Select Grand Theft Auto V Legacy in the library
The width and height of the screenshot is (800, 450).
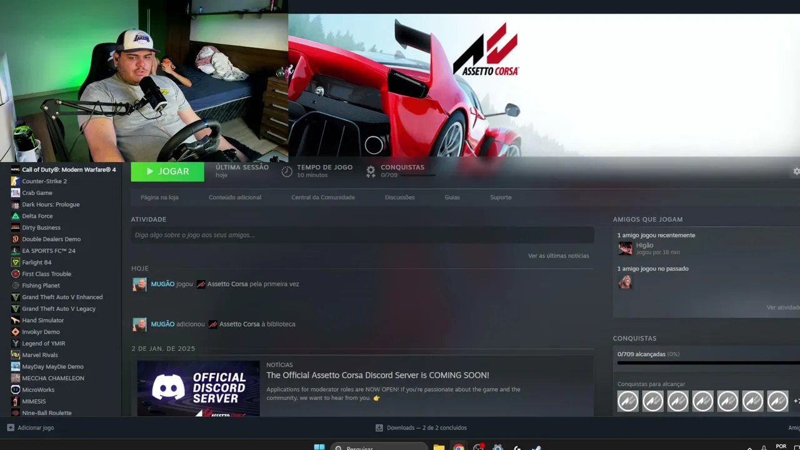(59, 309)
